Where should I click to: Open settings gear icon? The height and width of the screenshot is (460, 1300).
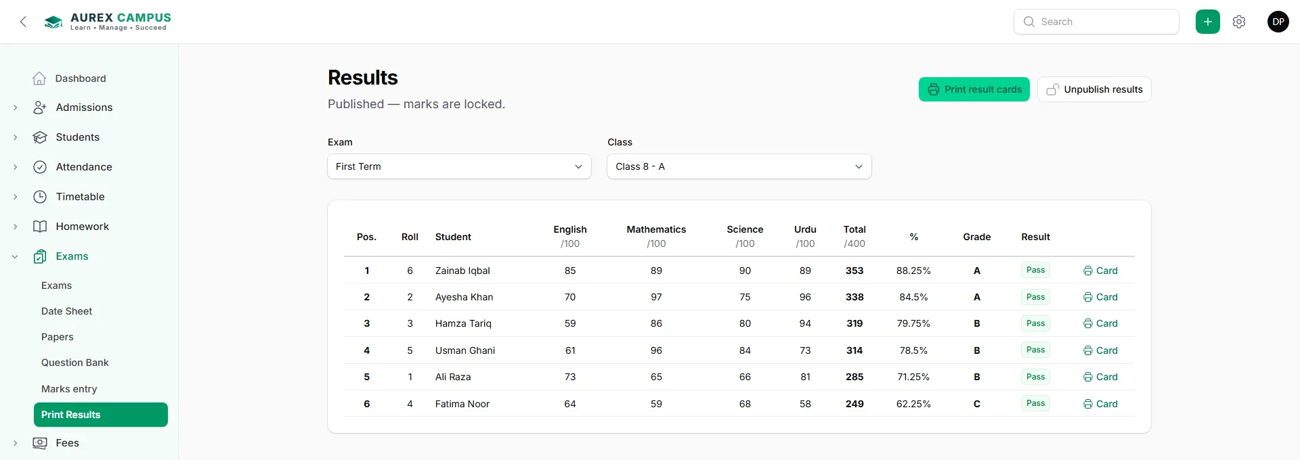[x=1239, y=22]
